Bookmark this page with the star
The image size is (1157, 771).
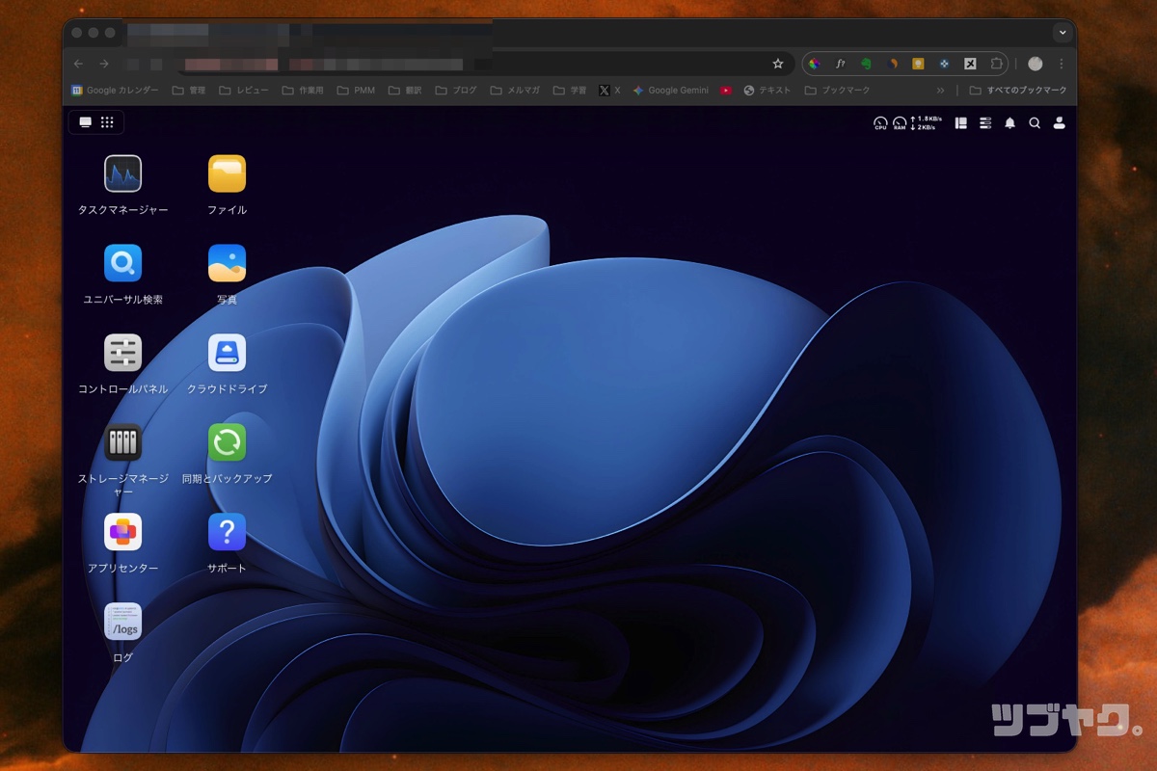pyautogui.click(x=778, y=64)
